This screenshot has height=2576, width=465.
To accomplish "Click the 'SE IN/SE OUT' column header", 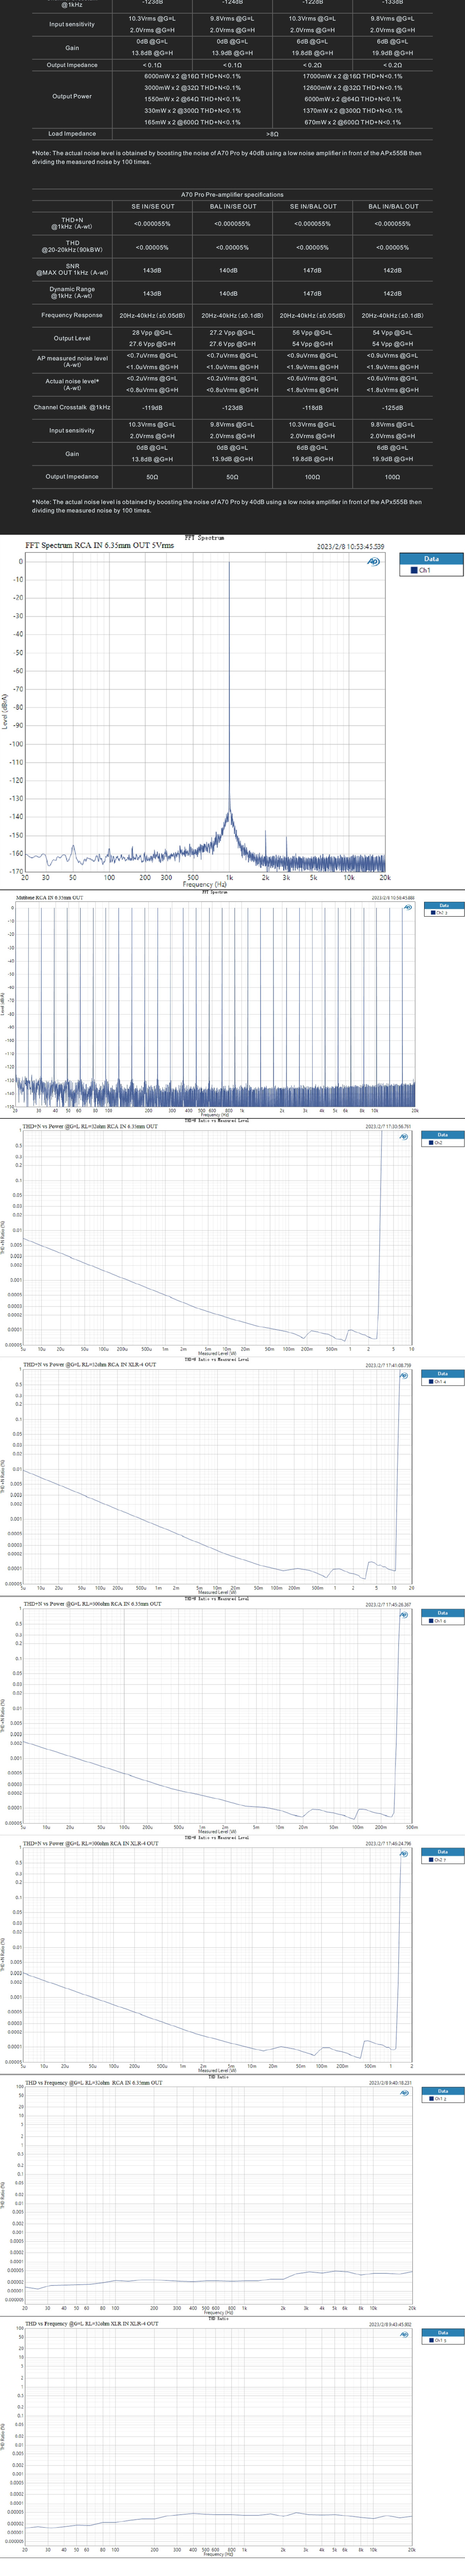I will 152,207.
